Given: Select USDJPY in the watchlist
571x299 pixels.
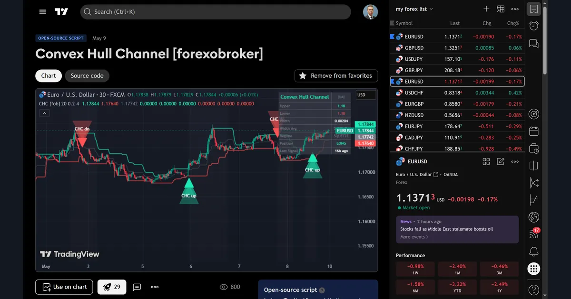Looking at the screenshot, I should pos(457,59).
